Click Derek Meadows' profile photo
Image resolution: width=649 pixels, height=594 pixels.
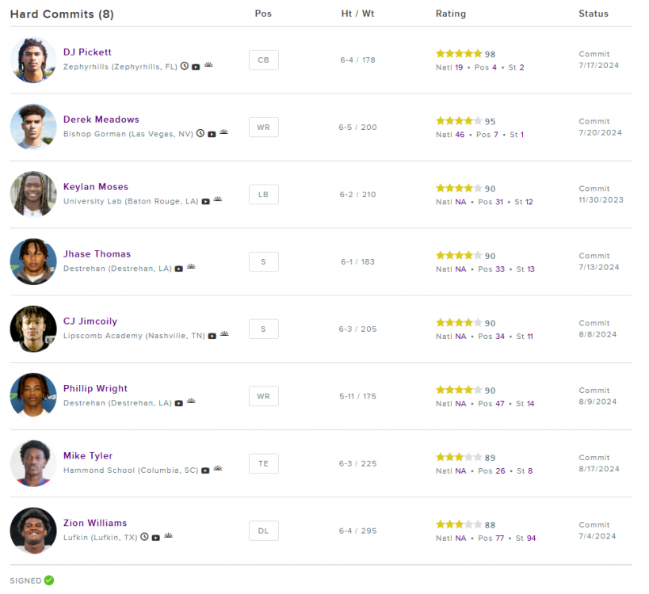tap(33, 127)
